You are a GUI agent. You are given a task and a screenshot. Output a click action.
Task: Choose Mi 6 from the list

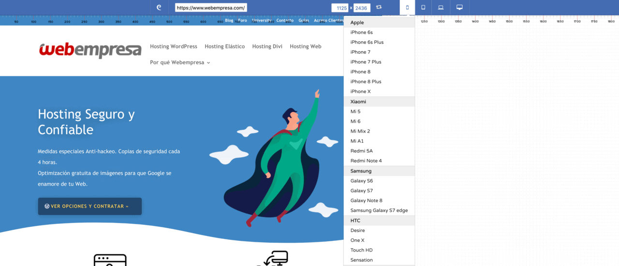[x=379, y=121]
